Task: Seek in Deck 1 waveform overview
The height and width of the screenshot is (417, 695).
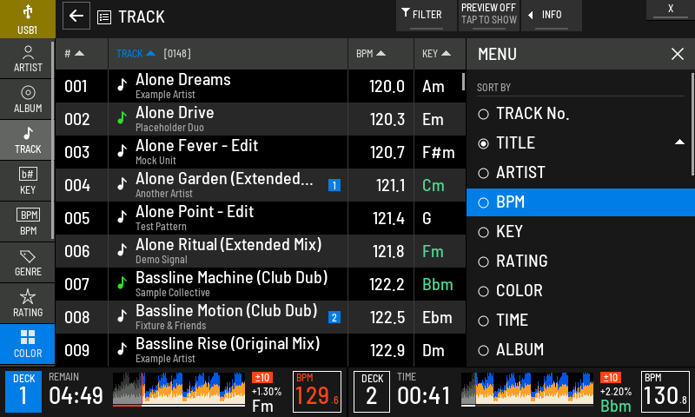Action: click(x=179, y=389)
